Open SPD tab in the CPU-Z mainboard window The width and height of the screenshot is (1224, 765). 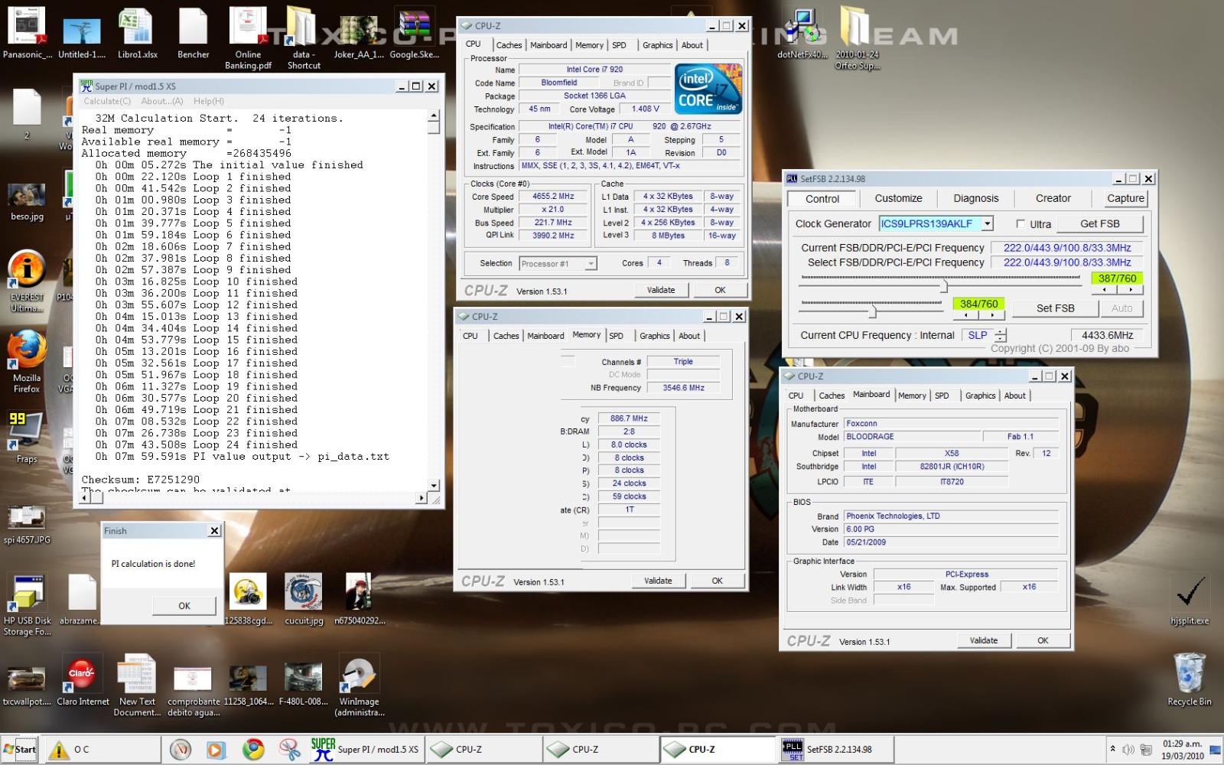[x=942, y=396]
